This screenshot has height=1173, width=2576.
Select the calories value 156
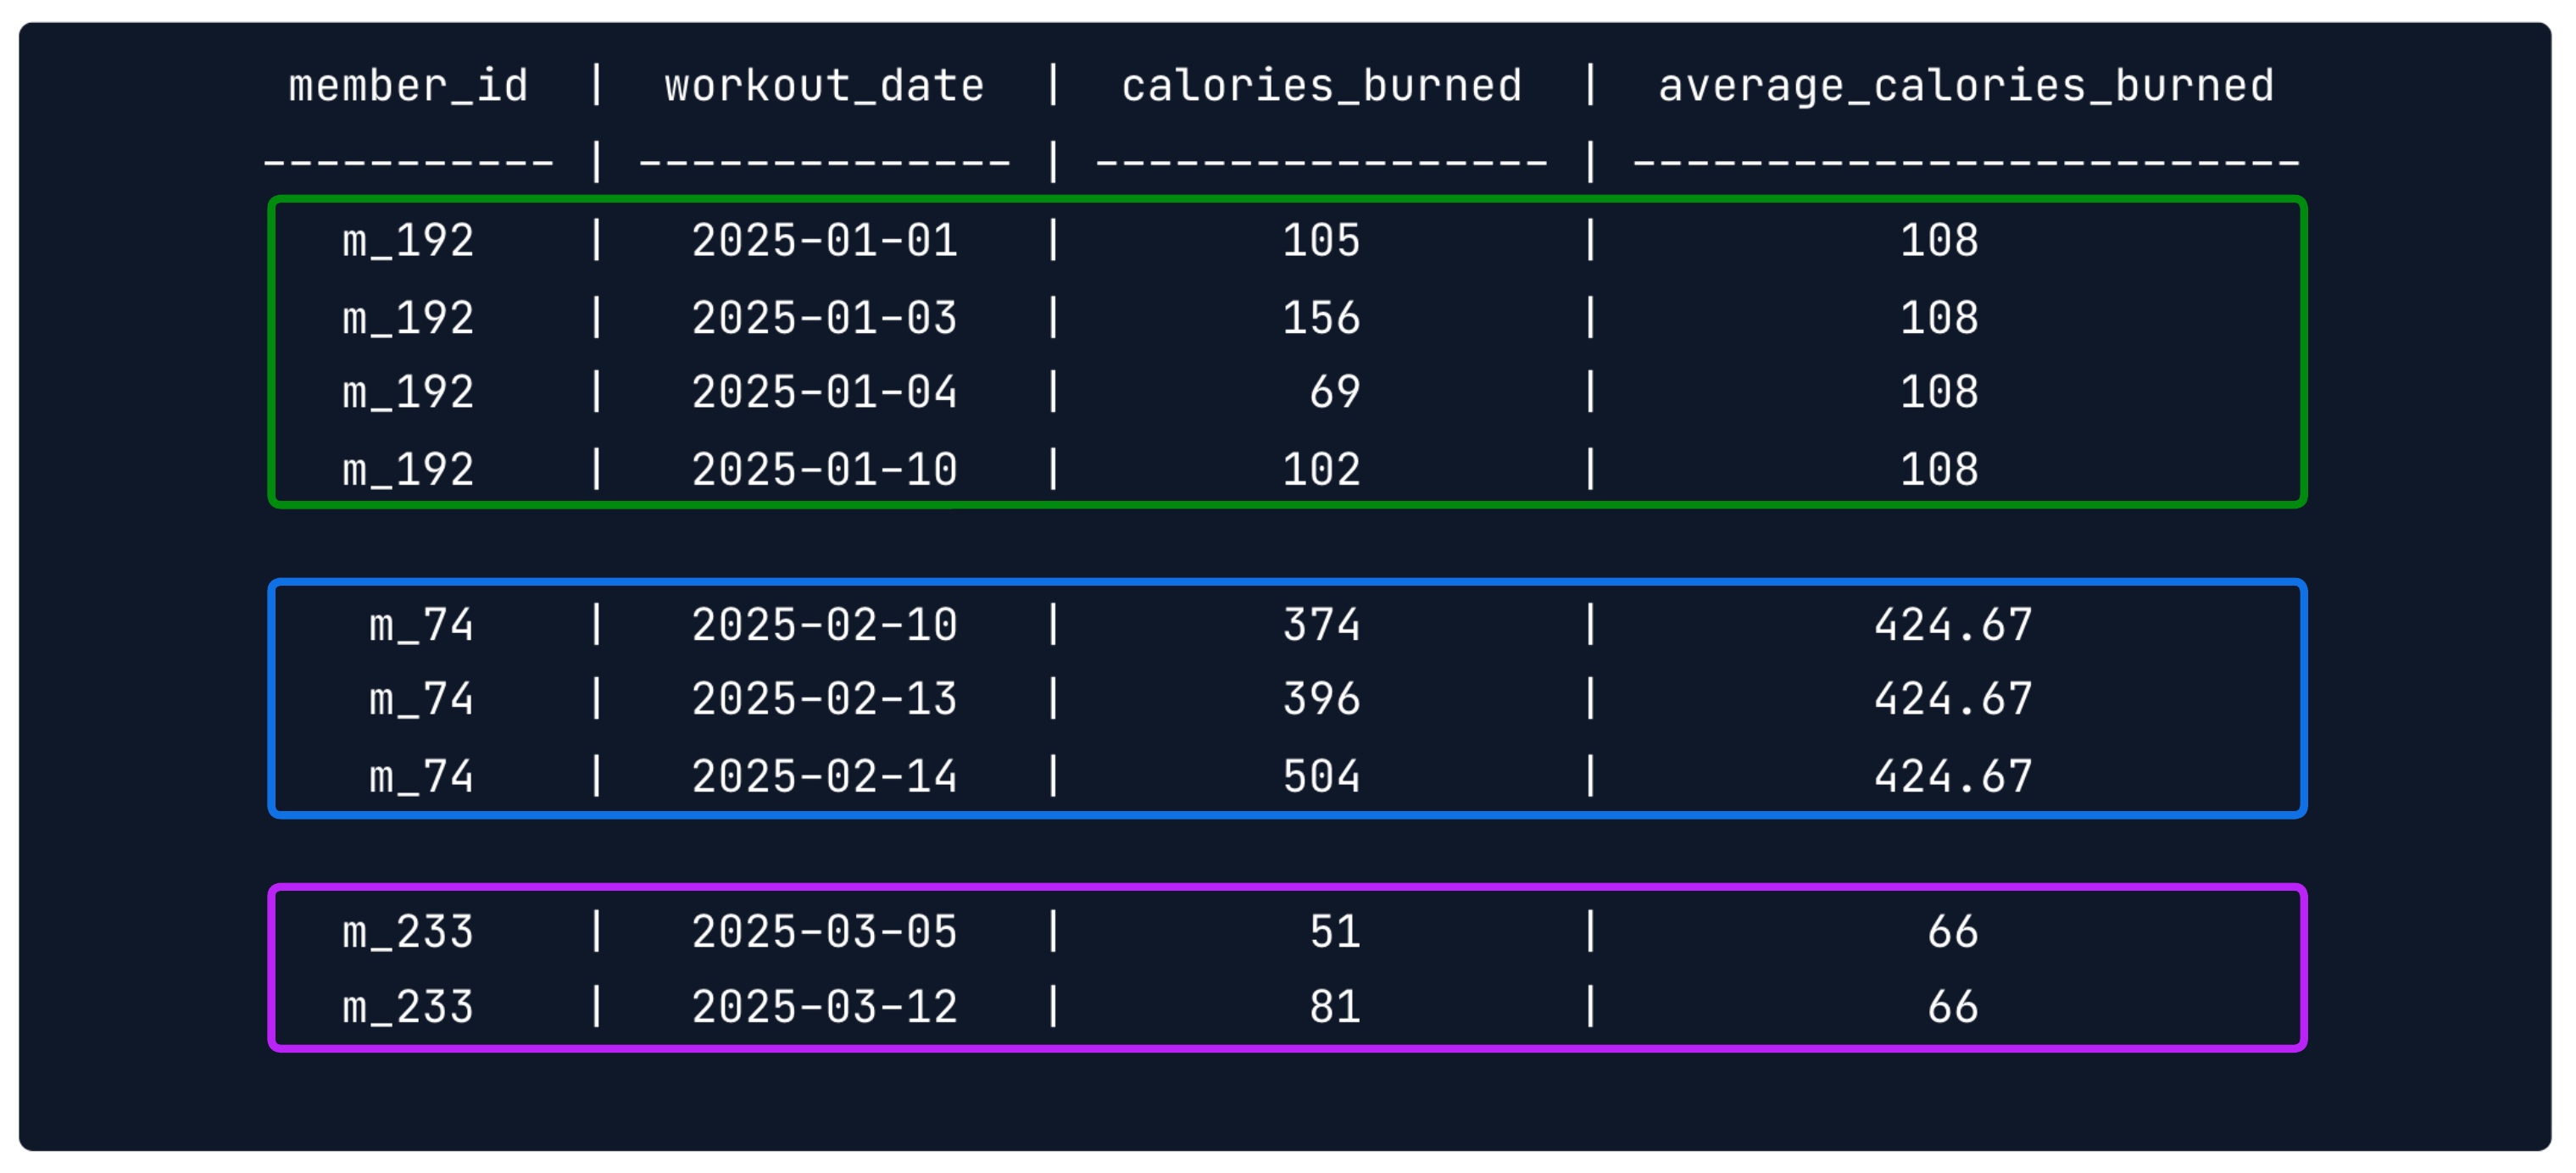(x=1321, y=318)
